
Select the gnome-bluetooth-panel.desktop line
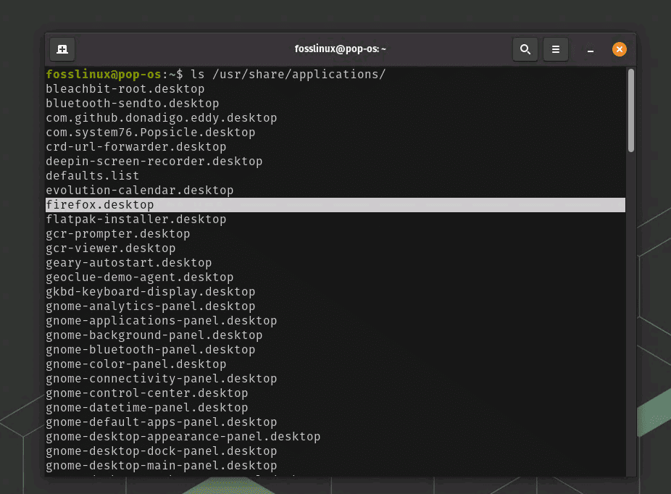[150, 349]
